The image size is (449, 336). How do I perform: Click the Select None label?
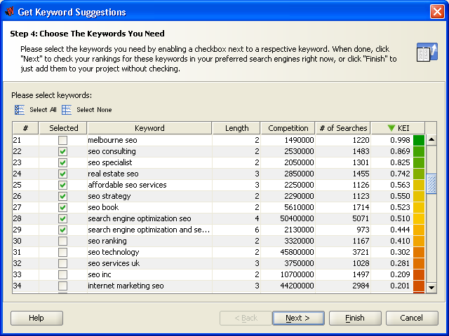point(94,110)
